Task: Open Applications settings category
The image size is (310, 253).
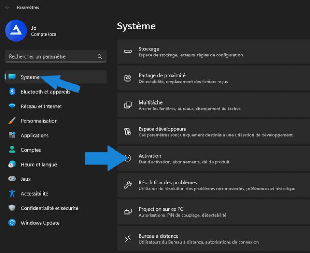Action: click(x=35, y=136)
